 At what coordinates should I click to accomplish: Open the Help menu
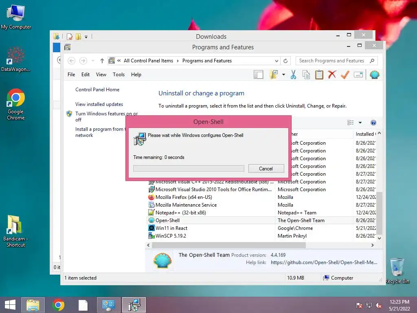pyautogui.click(x=136, y=75)
